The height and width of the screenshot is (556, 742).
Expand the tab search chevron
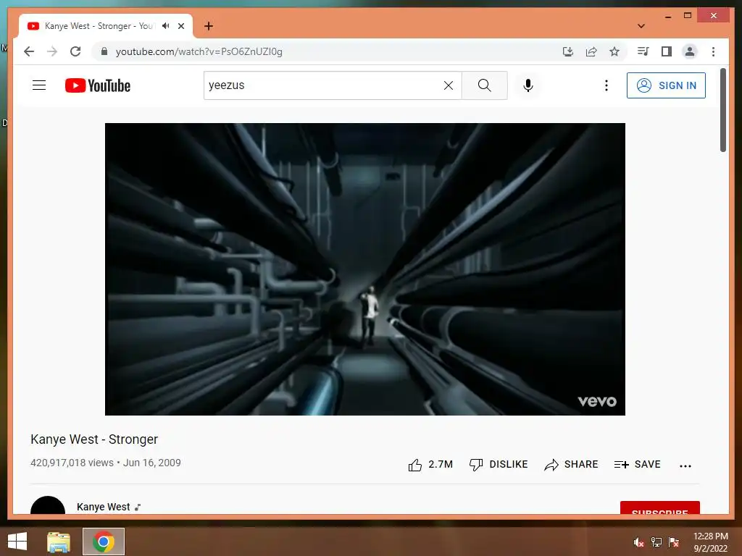[641, 26]
